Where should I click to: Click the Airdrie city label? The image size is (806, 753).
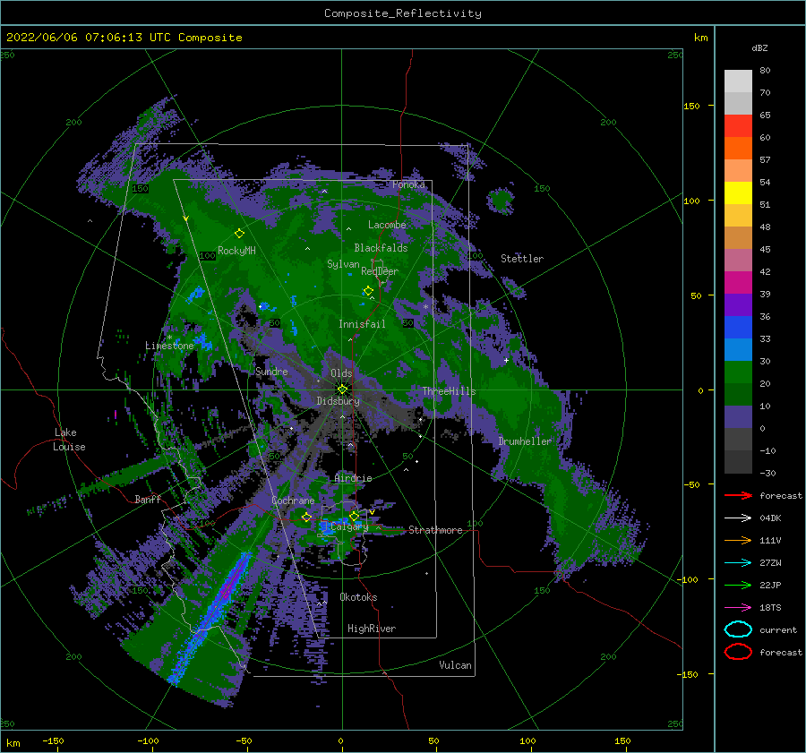[353, 478]
